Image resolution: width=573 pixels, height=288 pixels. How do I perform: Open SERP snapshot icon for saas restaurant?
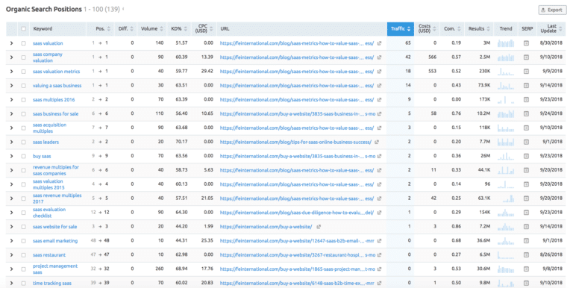pos(526,254)
